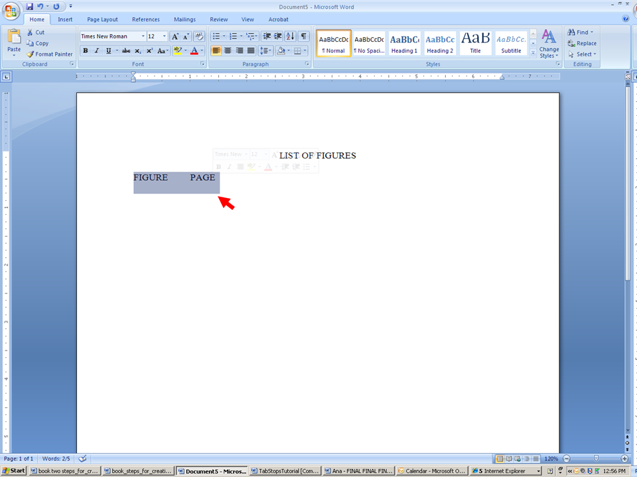This screenshot has width=637, height=477.
Task: Toggle strikethrough formatting
Action: click(126, 51)
